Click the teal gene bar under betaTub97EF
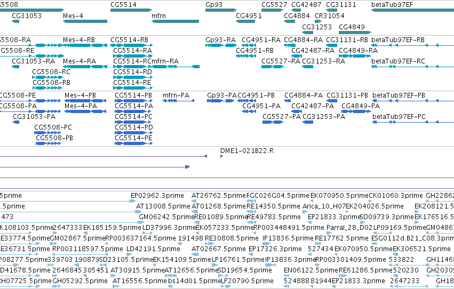This screenshot has width=454, height=289. point(412,11)
